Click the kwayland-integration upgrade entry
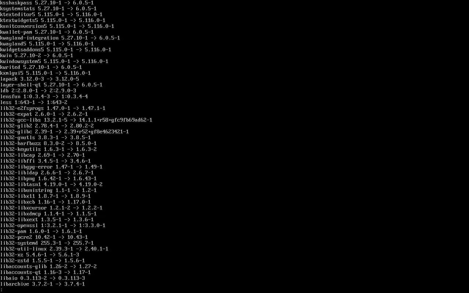 click(x=60, y=38)
